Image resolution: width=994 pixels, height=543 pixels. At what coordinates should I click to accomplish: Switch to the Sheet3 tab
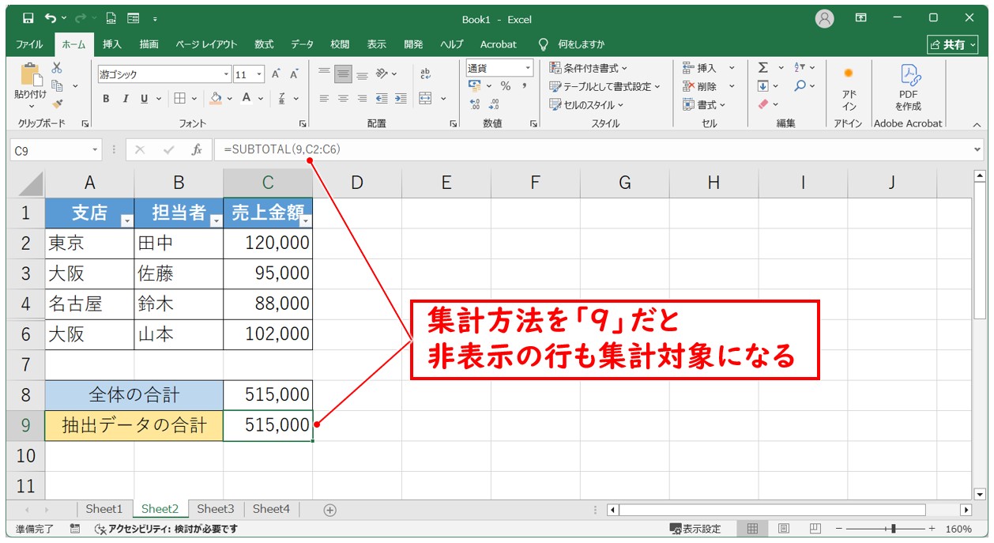point(216,510)
